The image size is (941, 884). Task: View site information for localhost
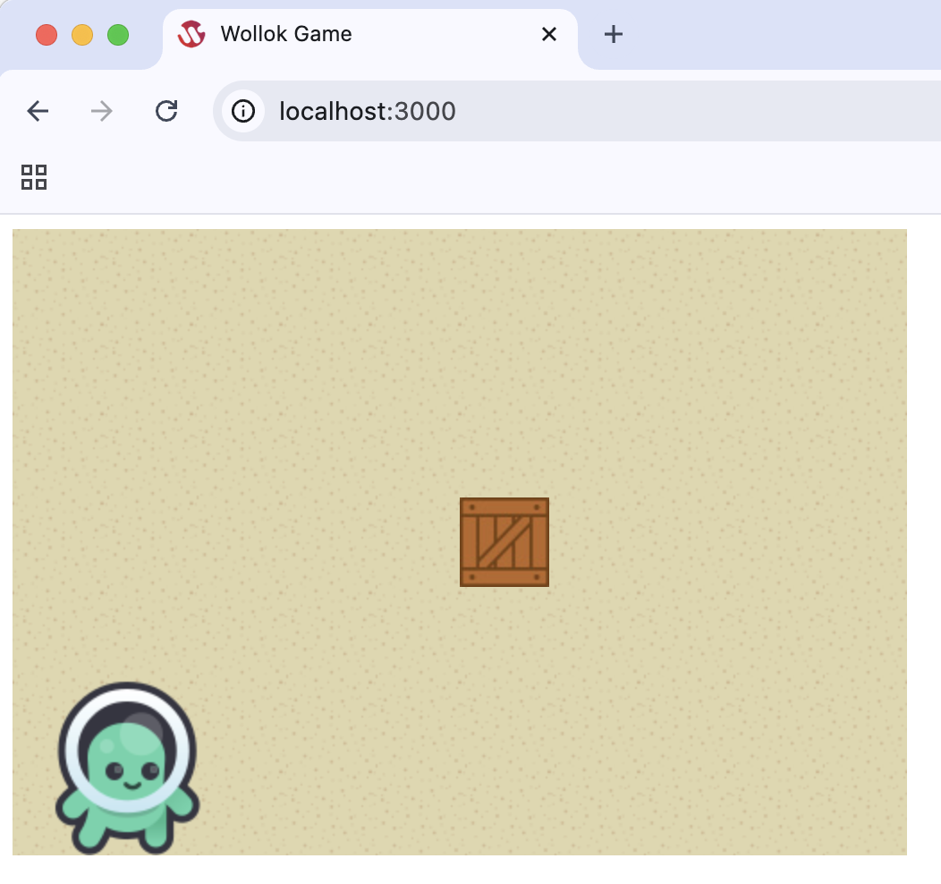click(242, 111)
